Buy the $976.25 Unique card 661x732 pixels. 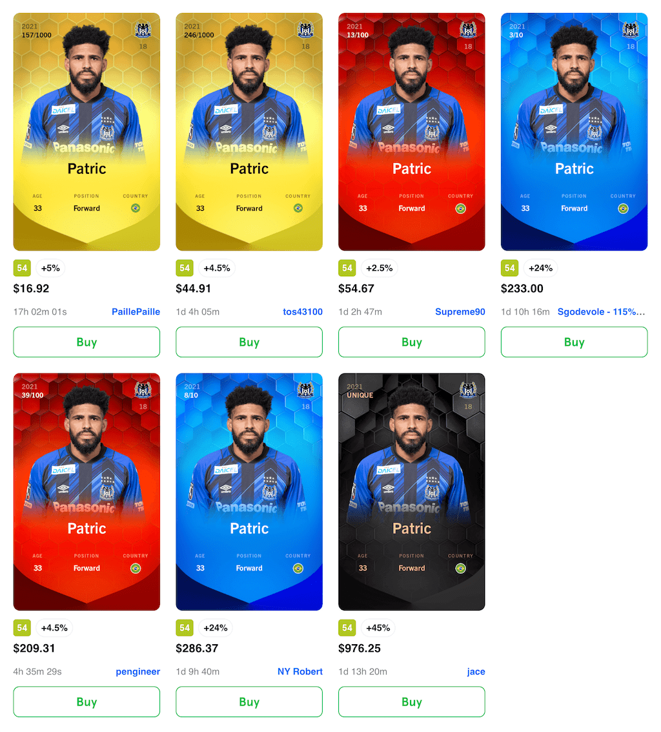(411, 702)
